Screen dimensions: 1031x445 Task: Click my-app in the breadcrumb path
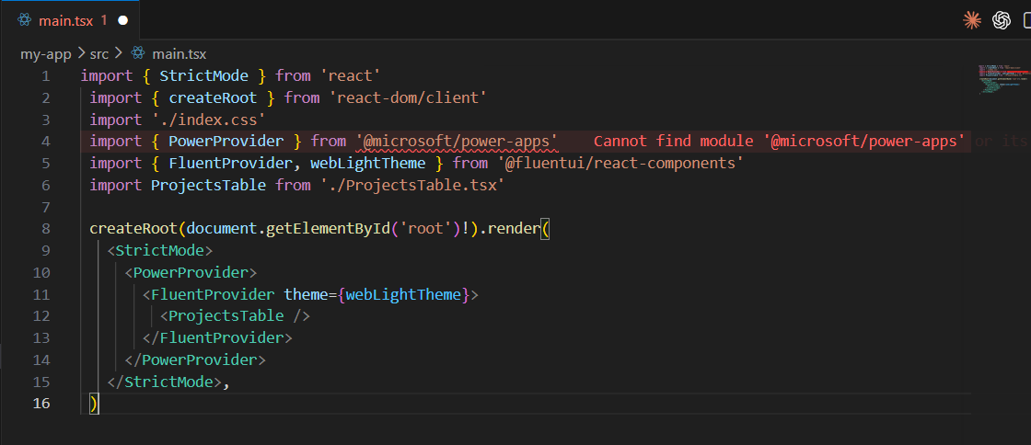tap(45, 54)
